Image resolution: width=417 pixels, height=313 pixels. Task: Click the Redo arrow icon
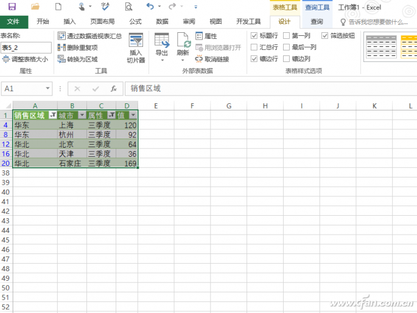(x=172, y=6)
